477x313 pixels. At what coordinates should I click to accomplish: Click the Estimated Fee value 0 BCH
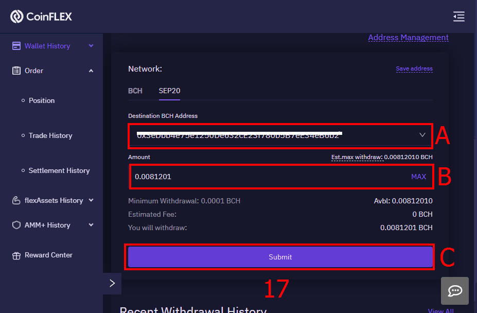click(422, 214)
